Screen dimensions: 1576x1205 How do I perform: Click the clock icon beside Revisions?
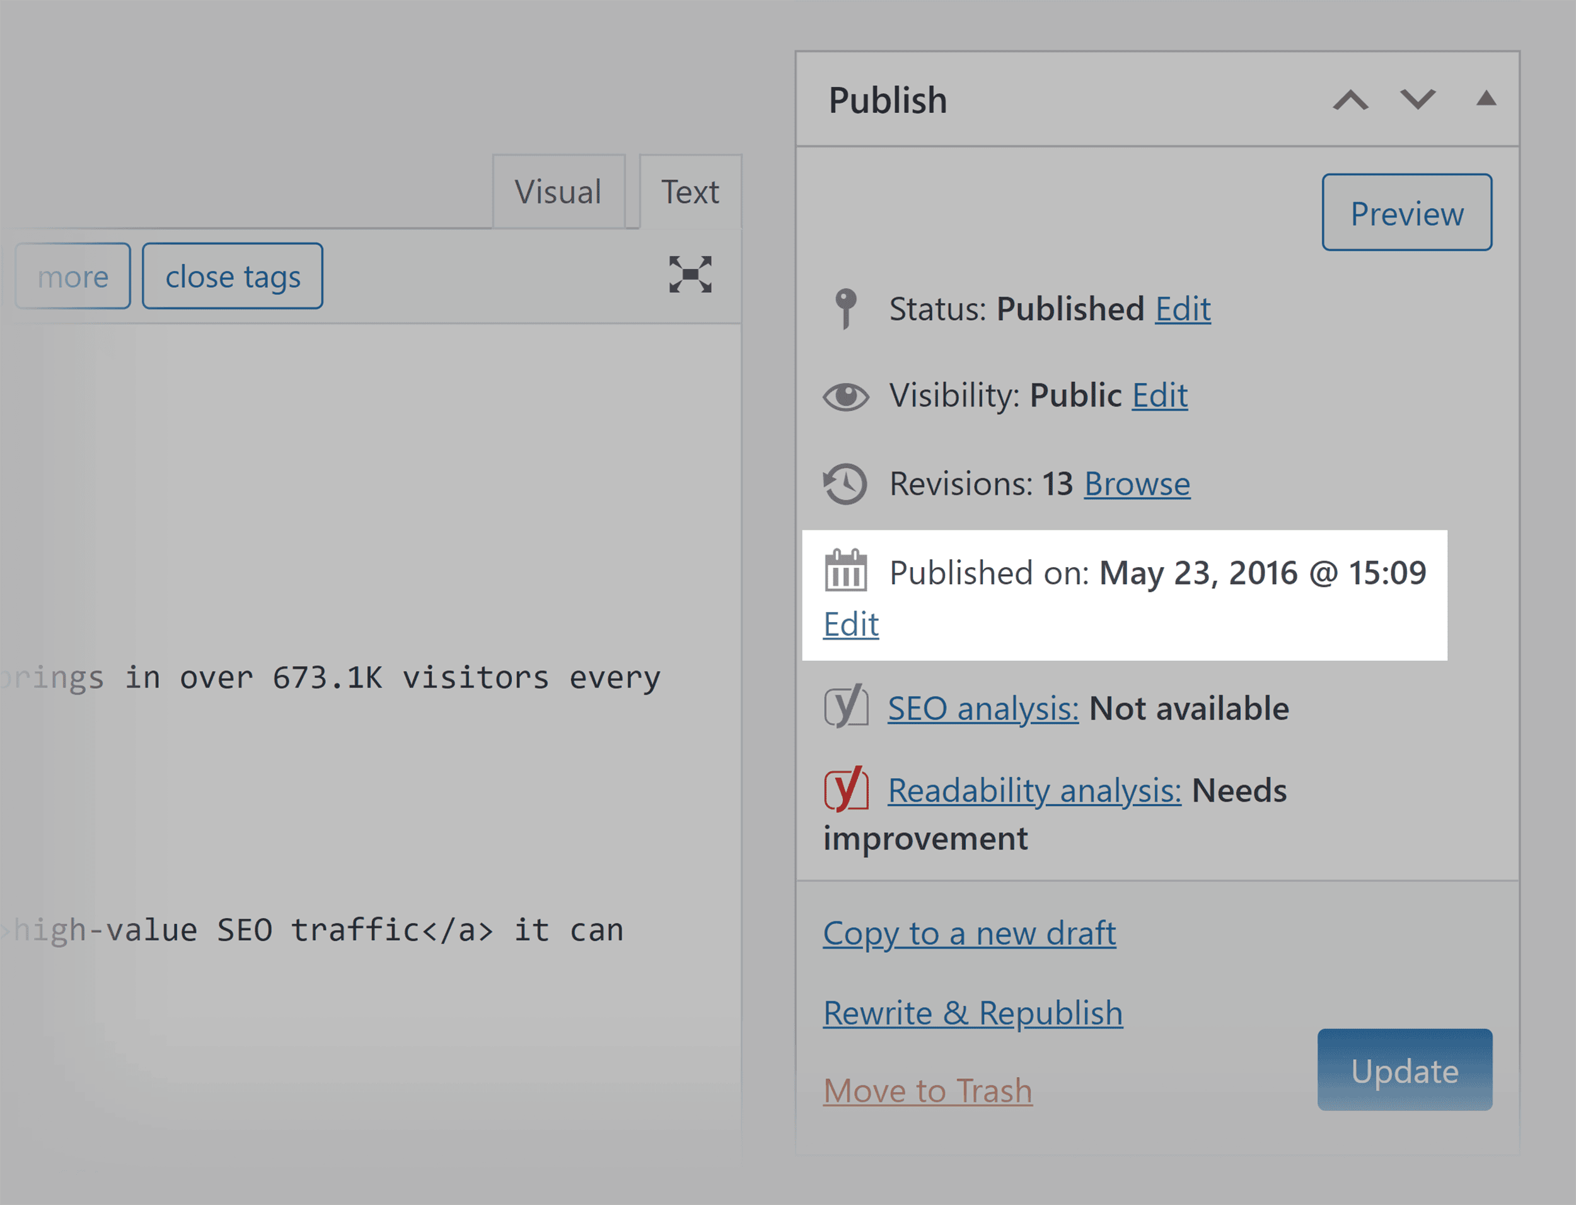click(845, 483)
